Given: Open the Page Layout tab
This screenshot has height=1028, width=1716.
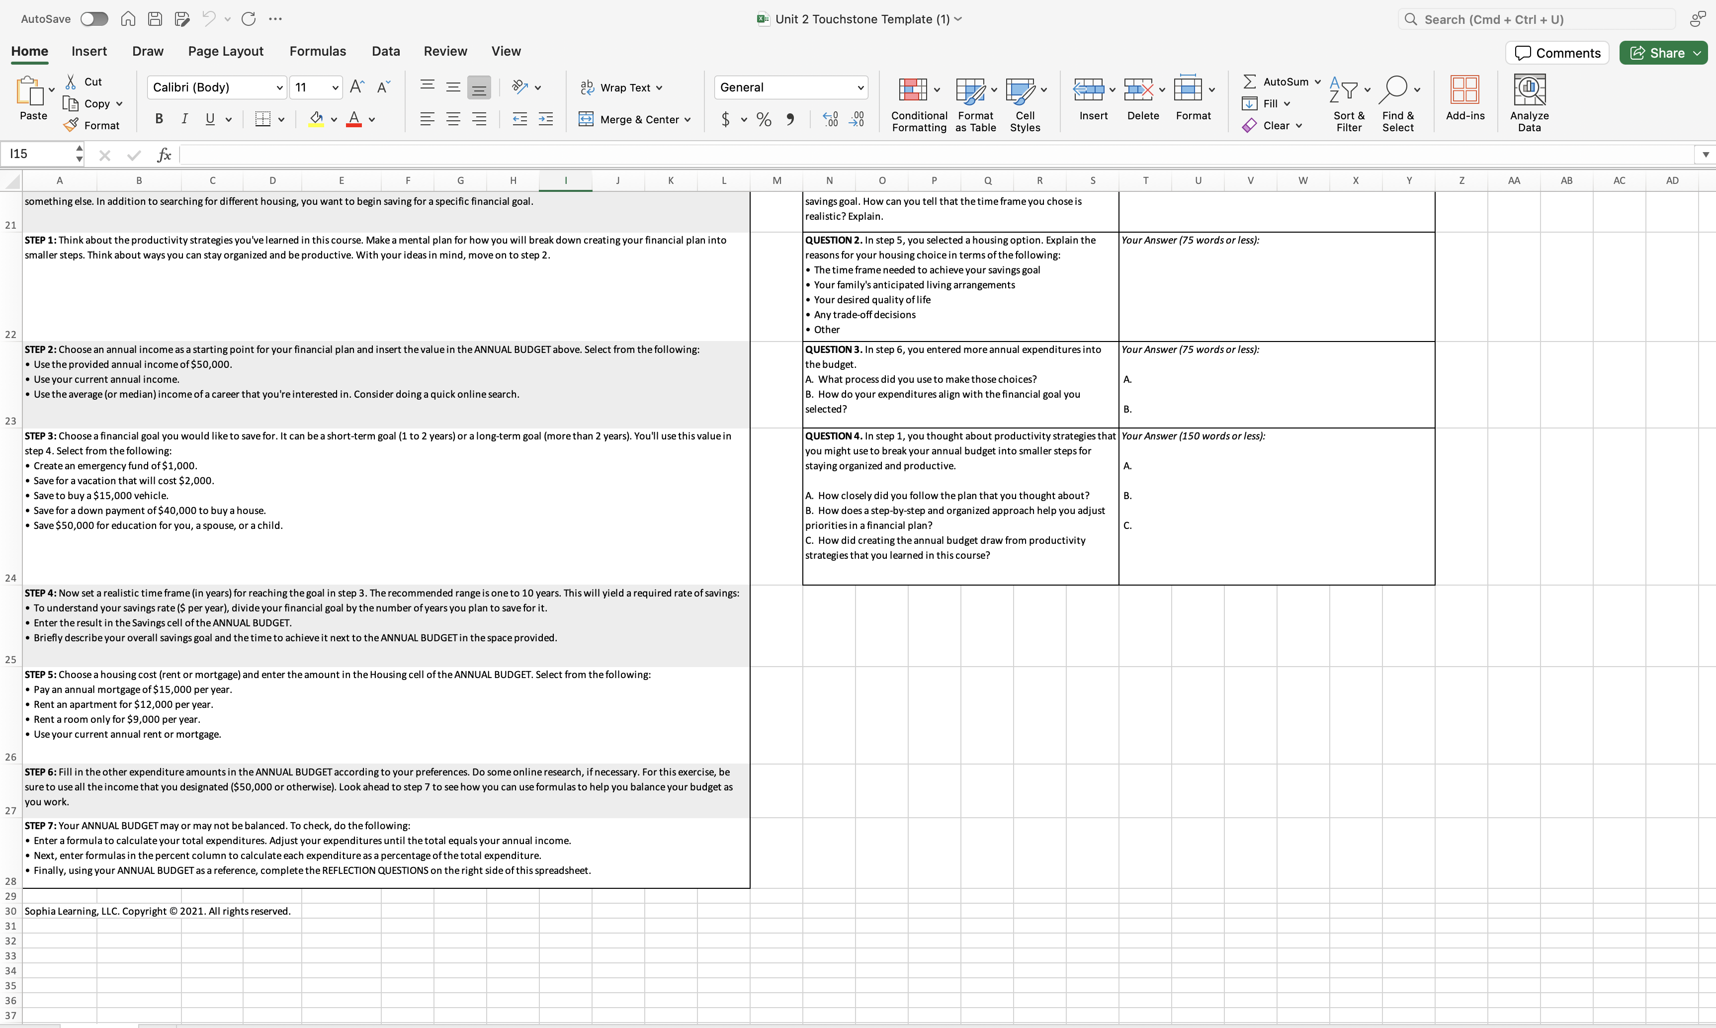Looking at the screenshot, I should pyautogui.click(x=225, y=51).
